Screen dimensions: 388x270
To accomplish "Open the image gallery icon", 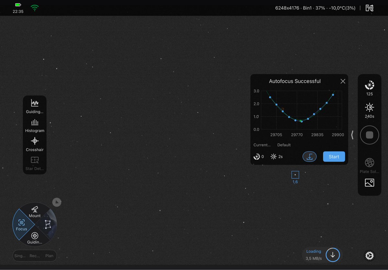I will pos(370,183).
